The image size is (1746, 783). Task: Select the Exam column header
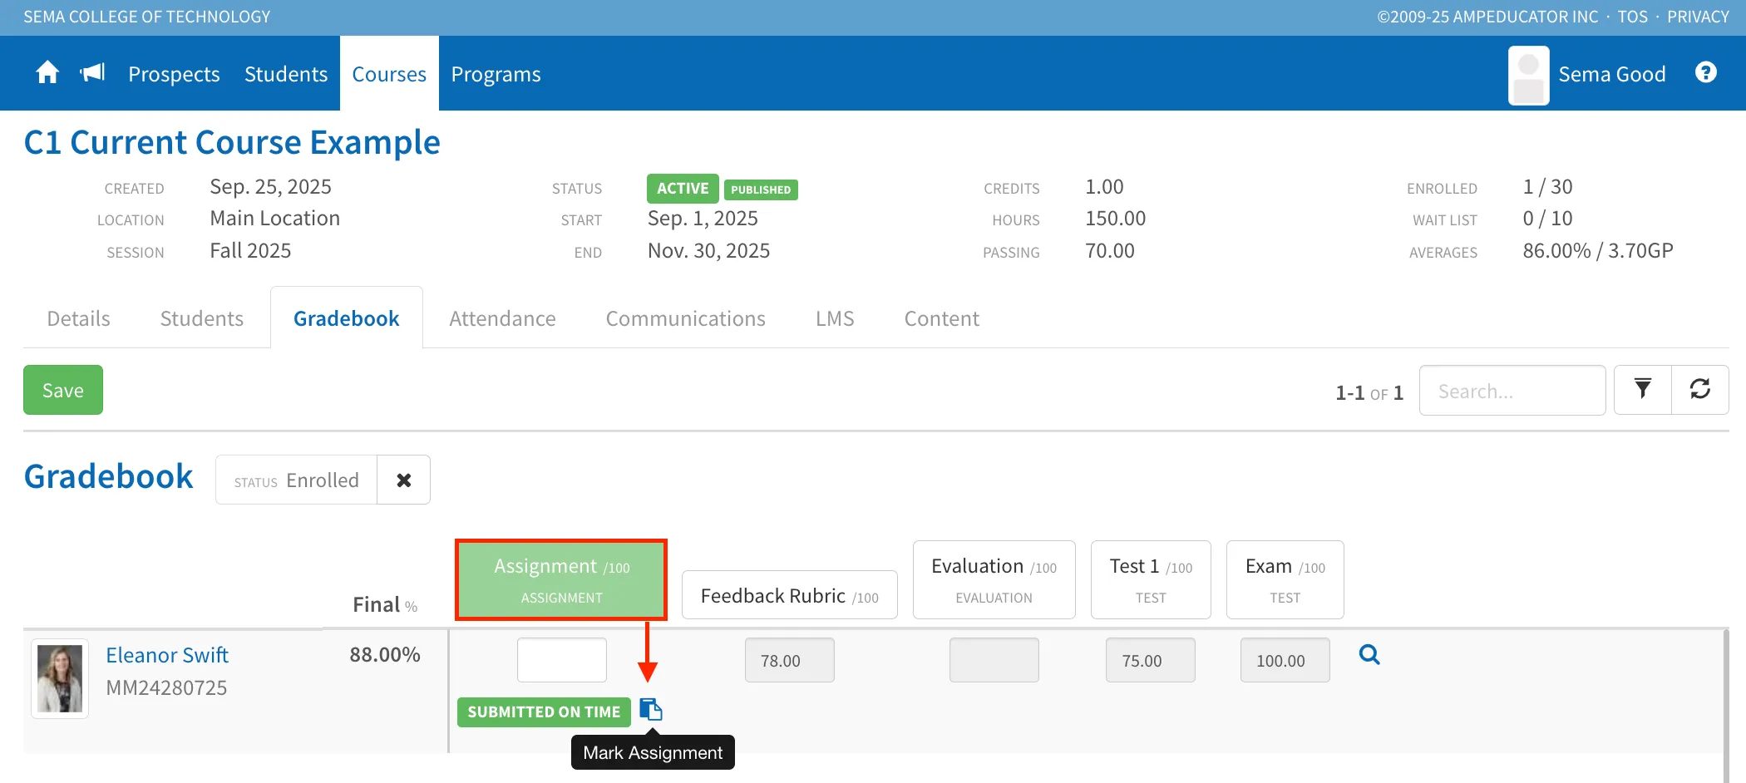(1285, 579)
